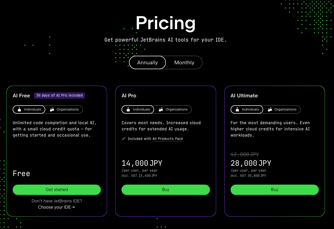The image size is (334, 229).
Task: Click the group icon in AI Pro Organizations
Action: coord(161,109)
